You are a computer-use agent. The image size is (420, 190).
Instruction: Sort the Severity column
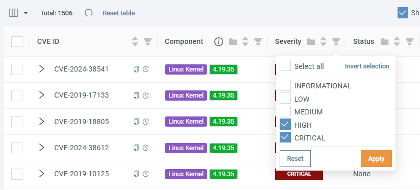(324, 41)
